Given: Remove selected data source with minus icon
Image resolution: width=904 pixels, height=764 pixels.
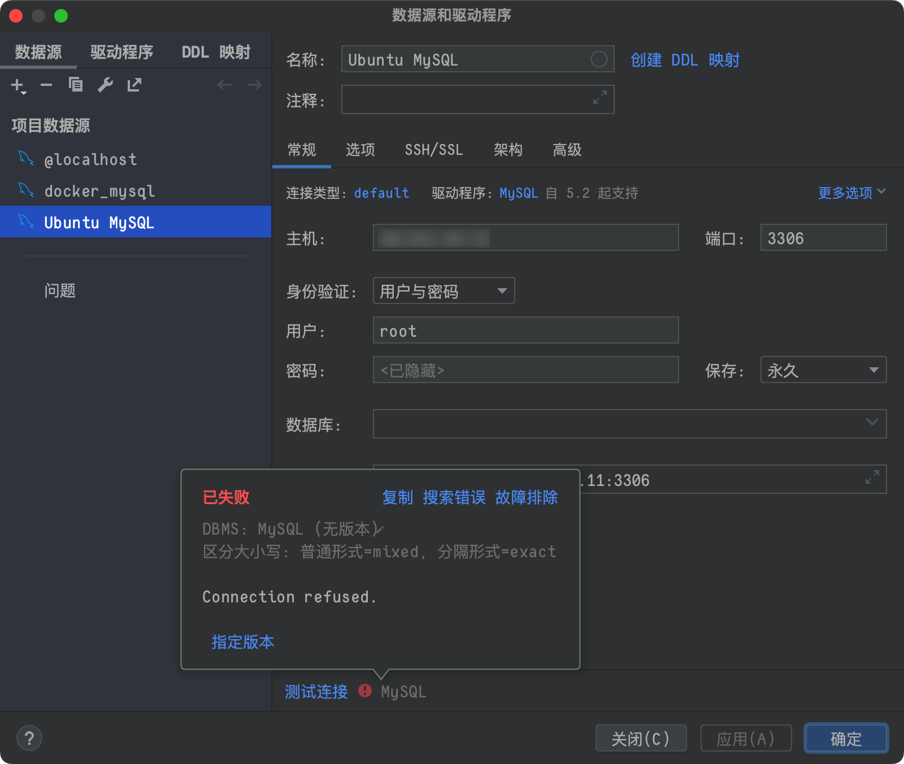Looking at the screenshot, I should pyautogui.click(x=46, y=85).
